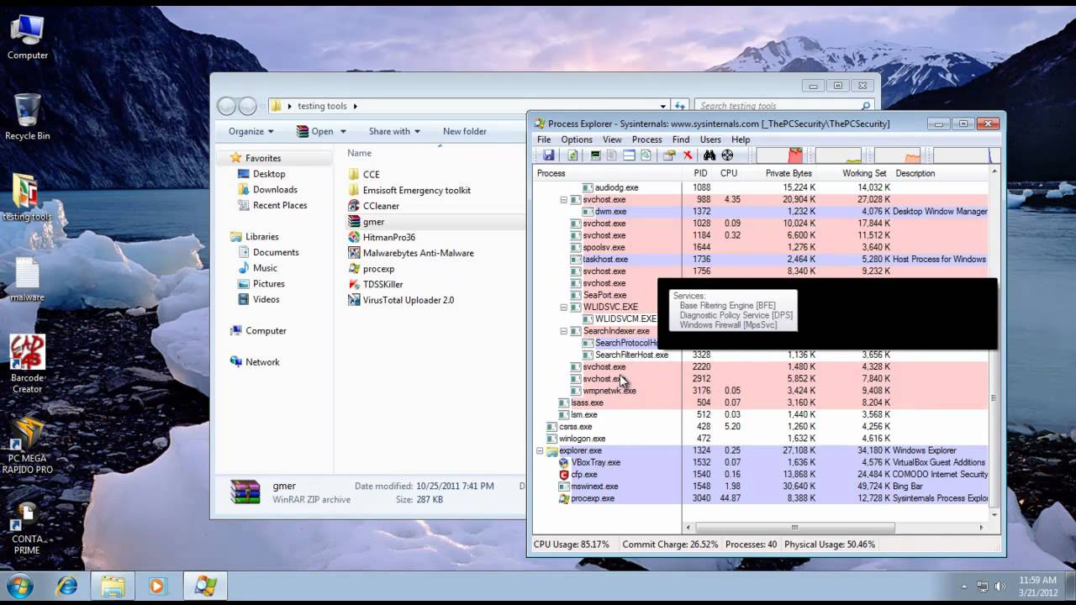Click the green Refresh Now toolbar icon
The width and height of the screenshot is (1076, 605).
tap(572, 155)
